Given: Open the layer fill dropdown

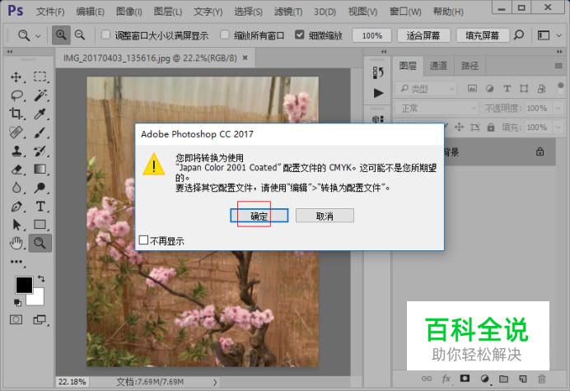Looking at the screenshot, I should tap(558, 128).
